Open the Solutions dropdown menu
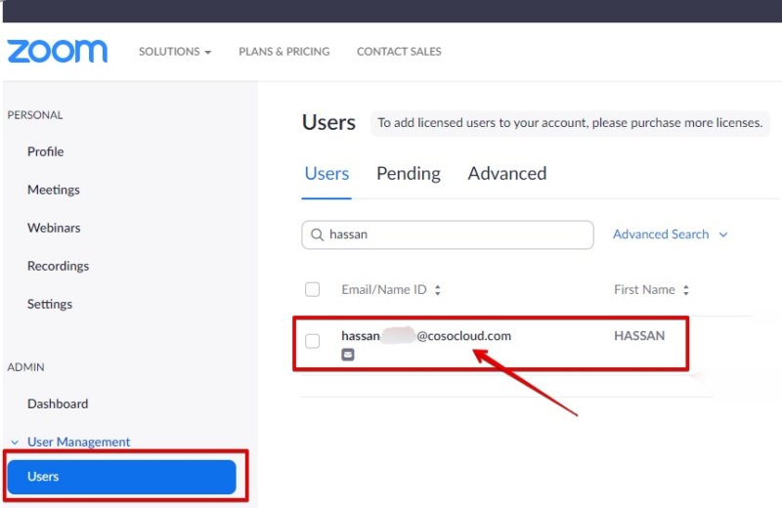This screenshot has width=782, height=508. (x=175, y=52)
